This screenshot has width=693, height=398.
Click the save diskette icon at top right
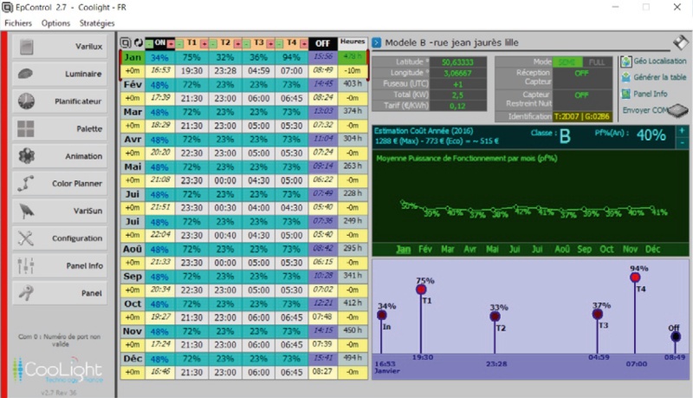pyautogui.click(x=681, y=42)
